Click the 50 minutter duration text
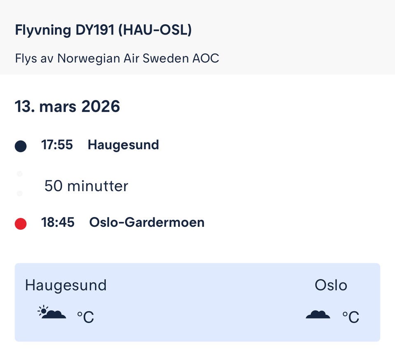The height and width of the screenshot is (360, 395). click(x=86, y=186)
